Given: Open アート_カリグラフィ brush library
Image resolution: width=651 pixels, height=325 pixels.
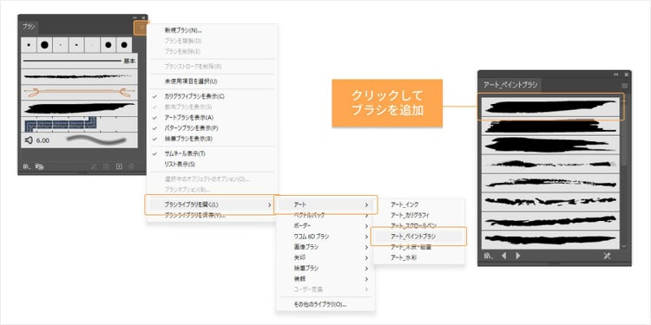Looking at the screenshot, I should [x=411, y=216].
